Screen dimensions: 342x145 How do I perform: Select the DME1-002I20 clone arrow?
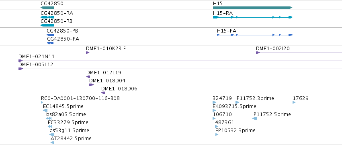258,53
